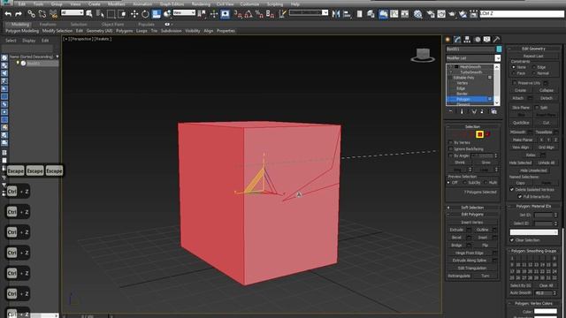Select Element sub-object icon in Selection rollout
566x318 pixels.
(x=487, y=134)
